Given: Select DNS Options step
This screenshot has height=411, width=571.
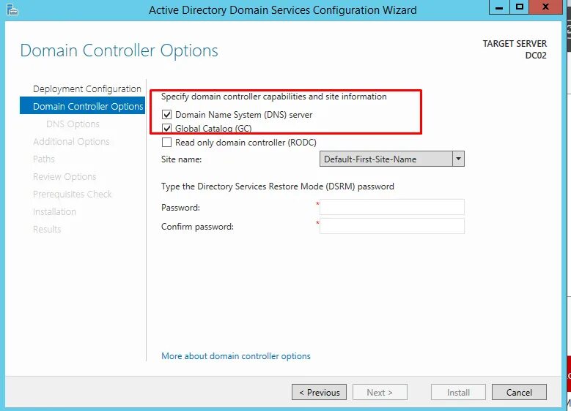Looking at the screenshot, I should click(x=73, y=124).
